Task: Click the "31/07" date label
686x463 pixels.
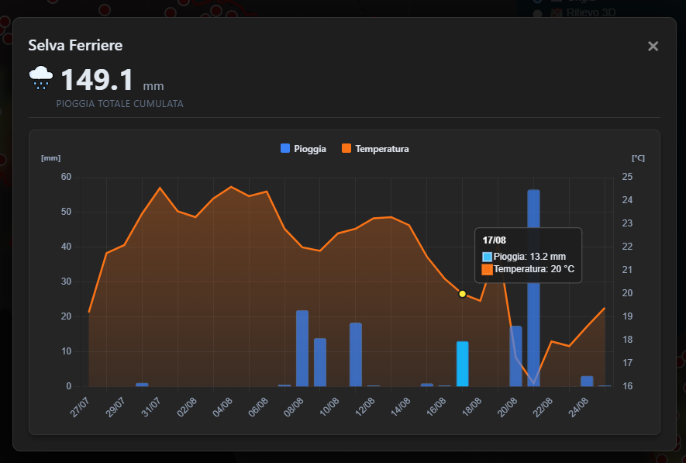Action: (151, 407)
